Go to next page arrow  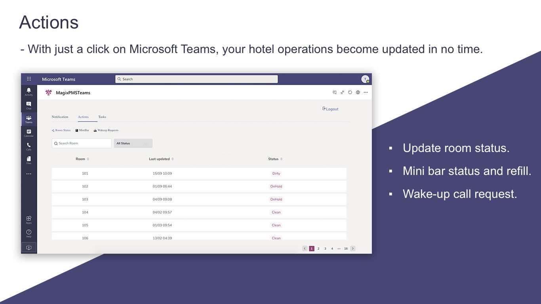(x=353, y=249)
